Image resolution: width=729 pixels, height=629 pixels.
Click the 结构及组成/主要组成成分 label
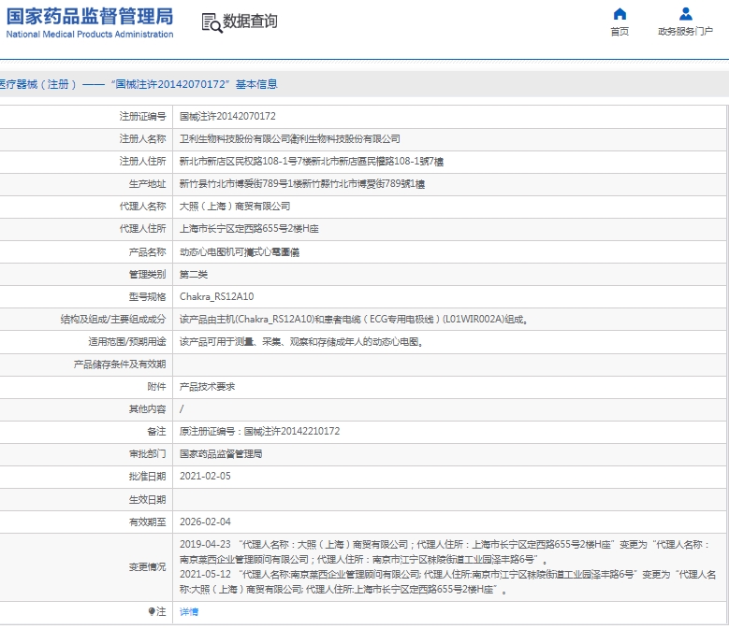(113, 320)
